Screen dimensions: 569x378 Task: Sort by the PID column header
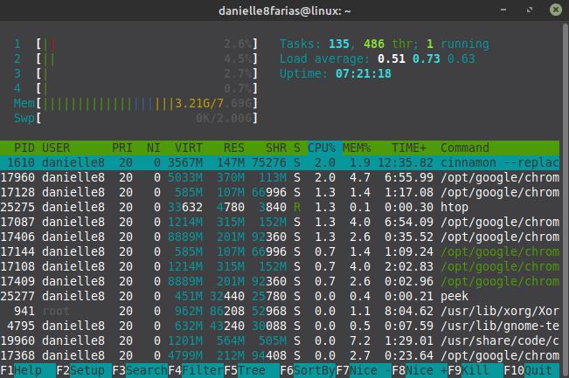[24, 148]
